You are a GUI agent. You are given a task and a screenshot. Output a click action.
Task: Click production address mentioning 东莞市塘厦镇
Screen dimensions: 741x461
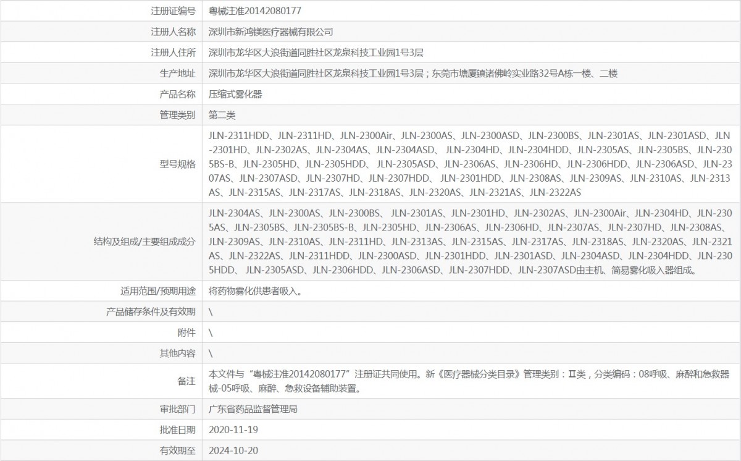pyautogui.click(x=413, y=74)
